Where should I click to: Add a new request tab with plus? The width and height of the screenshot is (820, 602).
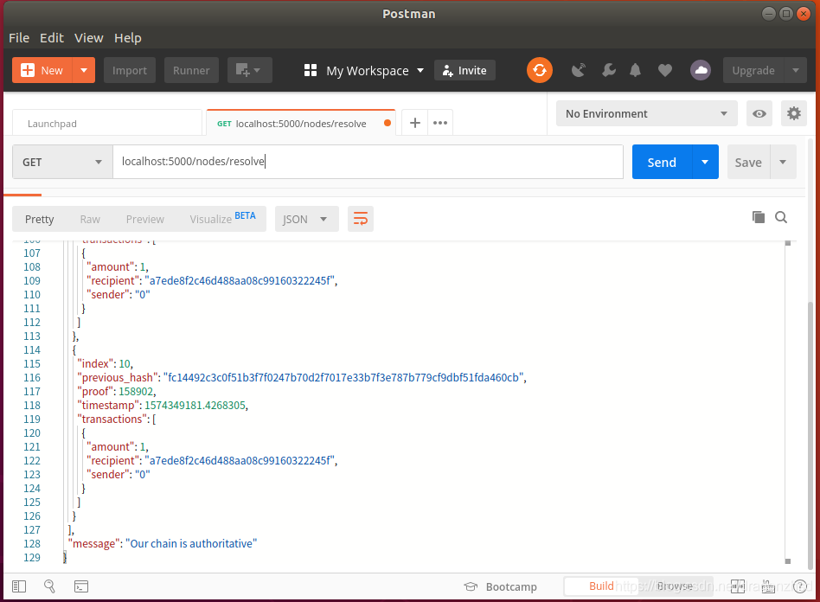tap(414, 123)
